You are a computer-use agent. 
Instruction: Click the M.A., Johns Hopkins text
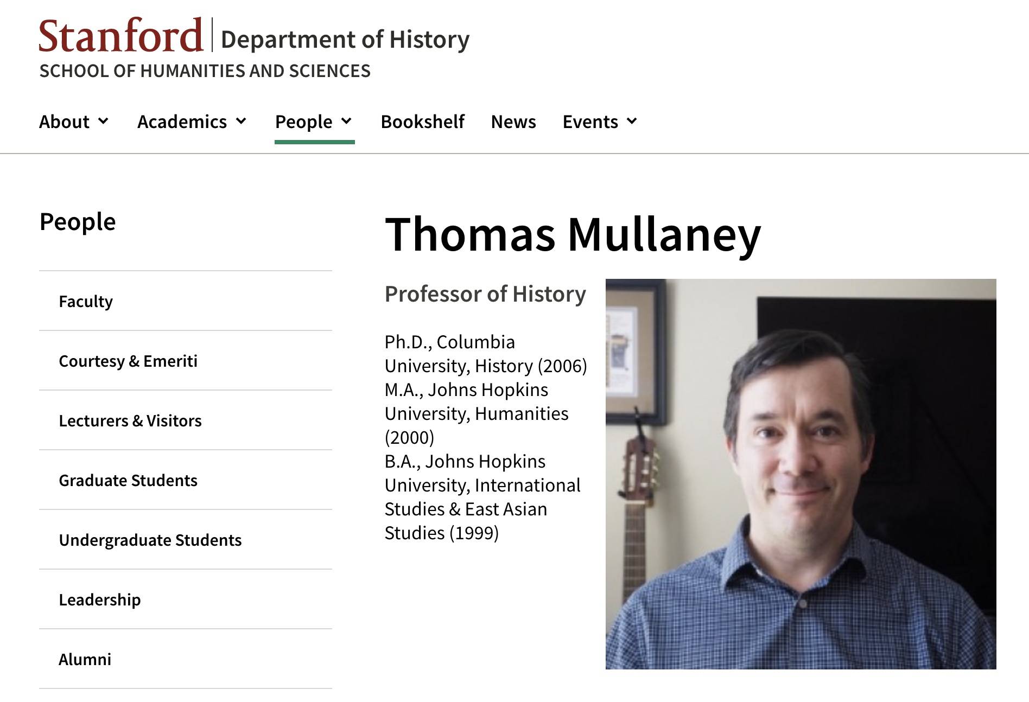point(477,413)
